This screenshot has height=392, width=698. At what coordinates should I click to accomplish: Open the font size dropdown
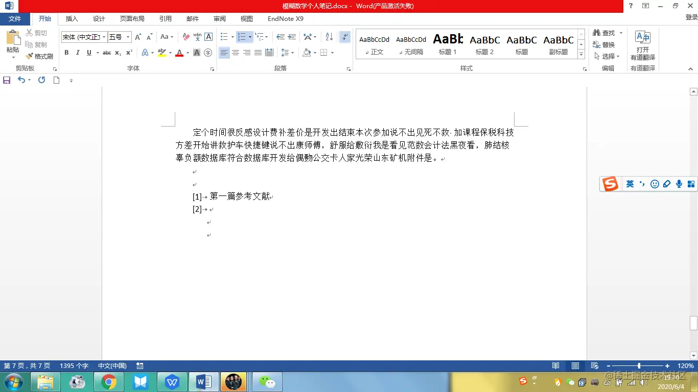127,37
